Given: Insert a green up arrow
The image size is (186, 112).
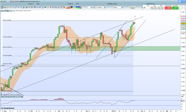Looking at the screenshot, I should tap(48, 7).
